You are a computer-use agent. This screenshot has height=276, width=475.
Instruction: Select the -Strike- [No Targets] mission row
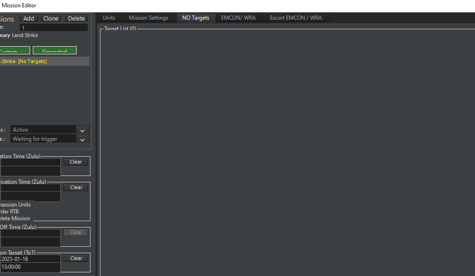45,61
